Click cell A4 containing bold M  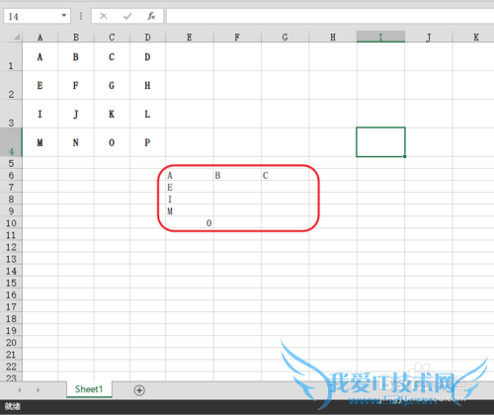(41, 142)
